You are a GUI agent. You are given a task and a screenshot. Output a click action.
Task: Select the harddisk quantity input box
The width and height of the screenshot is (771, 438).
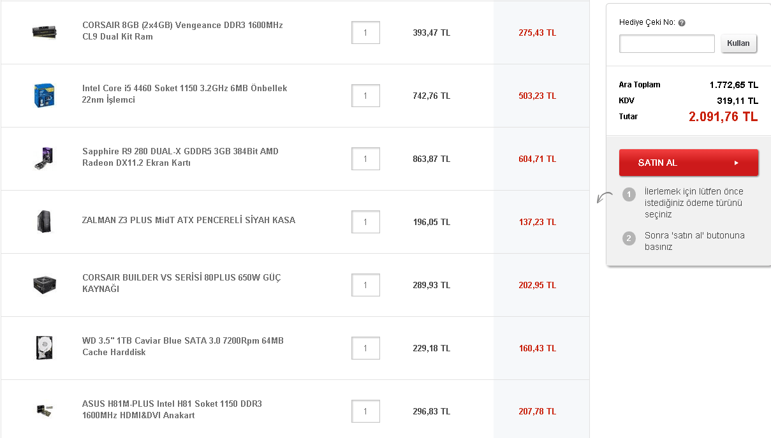pos(365,348)
